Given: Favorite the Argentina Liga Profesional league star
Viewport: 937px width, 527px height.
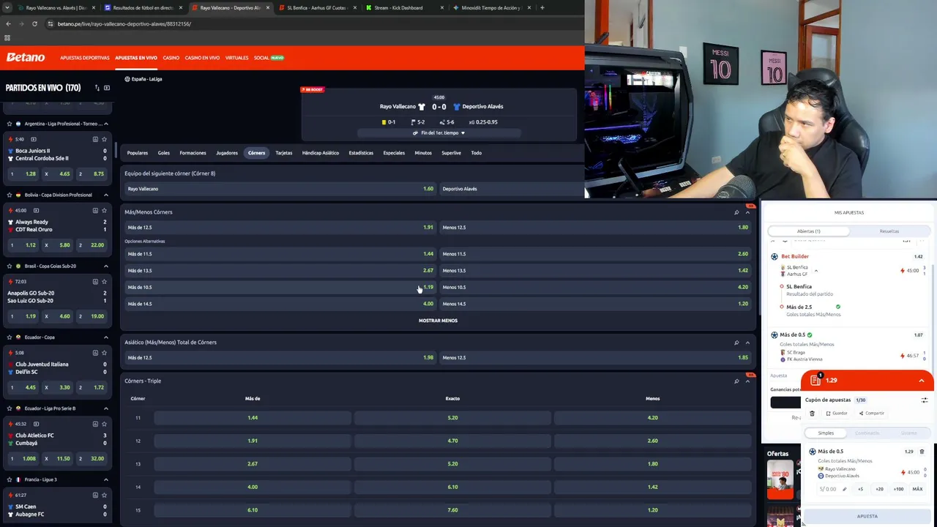Looking at the screenshot, I should point(9,124).
